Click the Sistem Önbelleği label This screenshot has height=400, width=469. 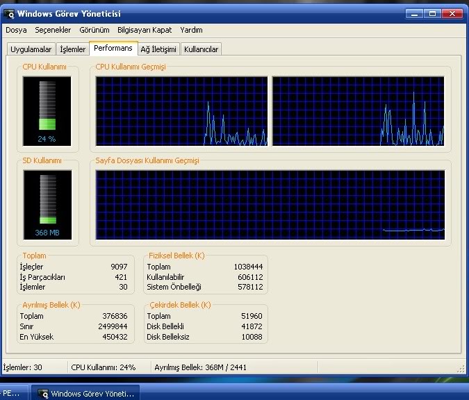(174, 287)
